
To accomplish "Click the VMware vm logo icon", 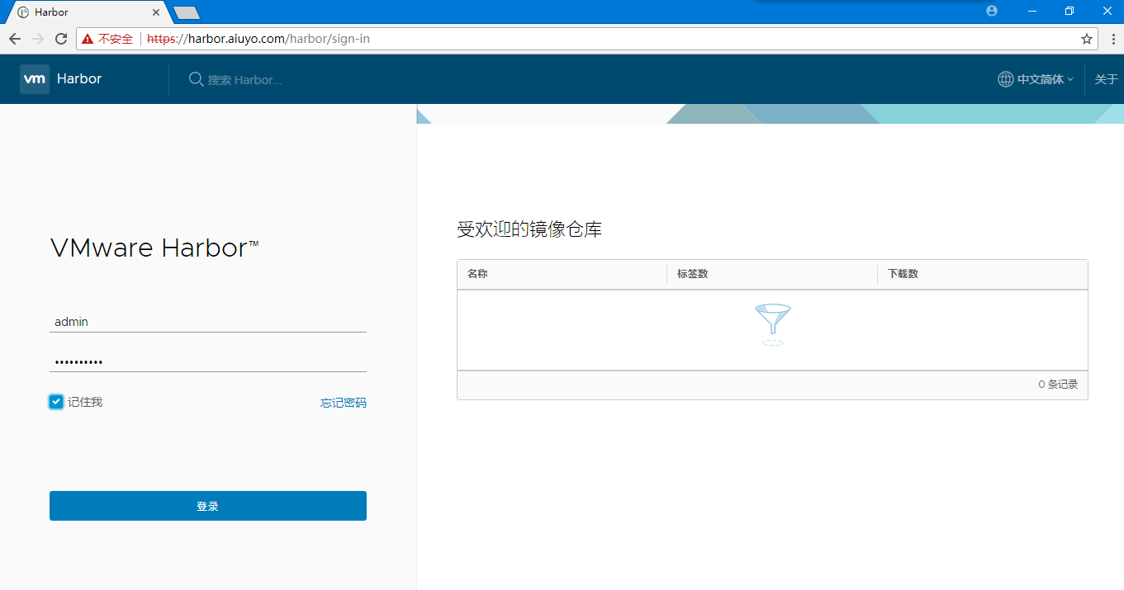I will click(35, 79).
